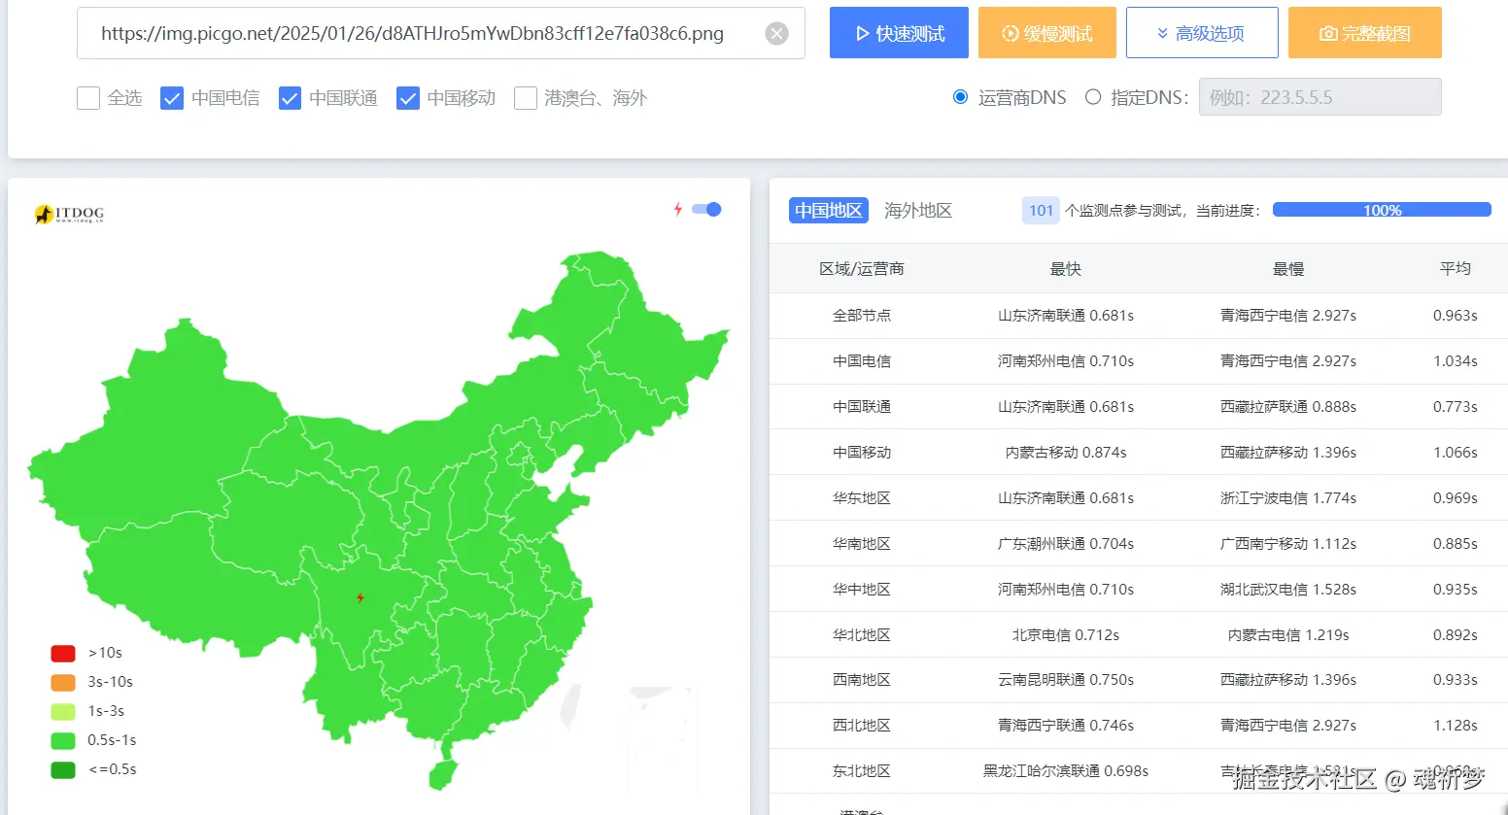Screen dimensions: 1508x815
Task: Check the 全选 checkbox
Action: (88, 98)
